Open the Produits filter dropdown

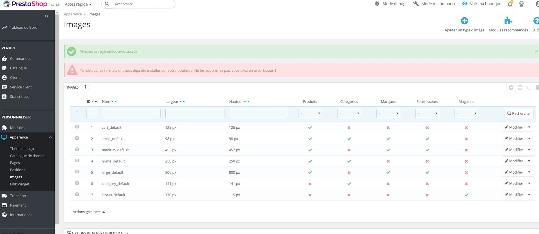coord(310,113)
